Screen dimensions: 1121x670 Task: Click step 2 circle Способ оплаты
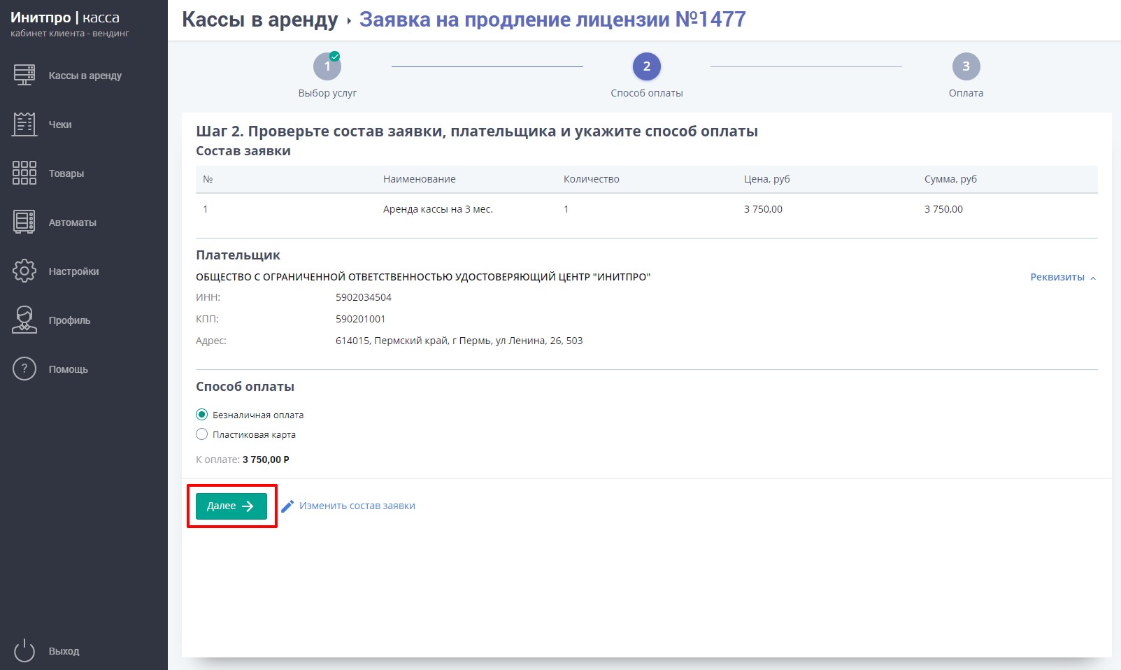[647, 66]
